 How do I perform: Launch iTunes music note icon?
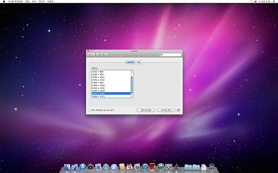145,167
